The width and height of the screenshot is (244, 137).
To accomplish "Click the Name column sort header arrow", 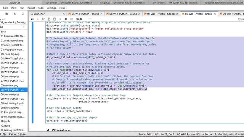I will tap(24, 27).
